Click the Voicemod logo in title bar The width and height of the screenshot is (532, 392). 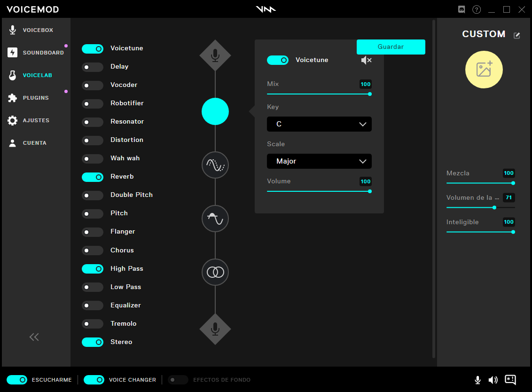(x=266, y=9)
